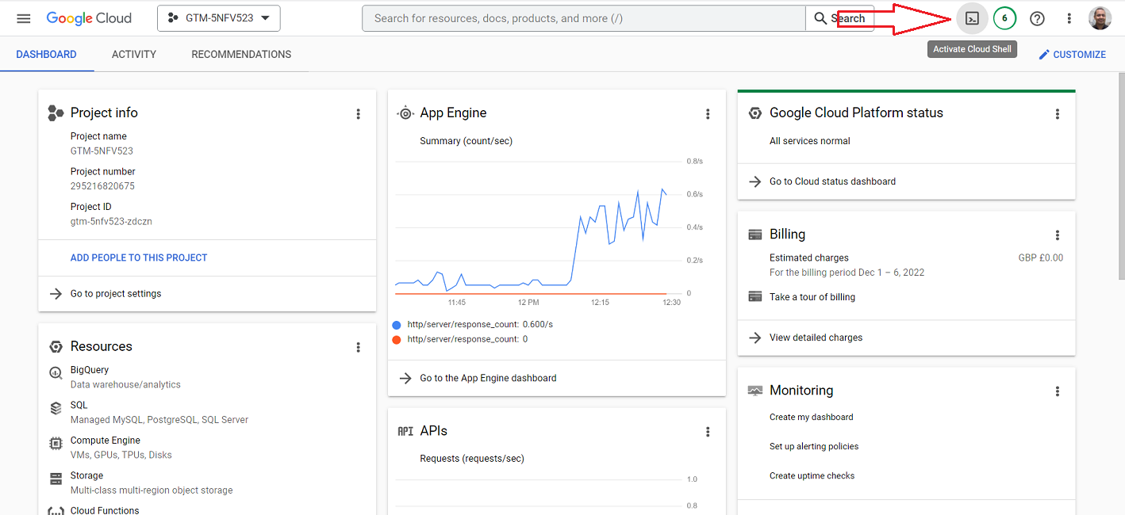Open Project info card options menu

pyautogui.click(x=359, y=114)
